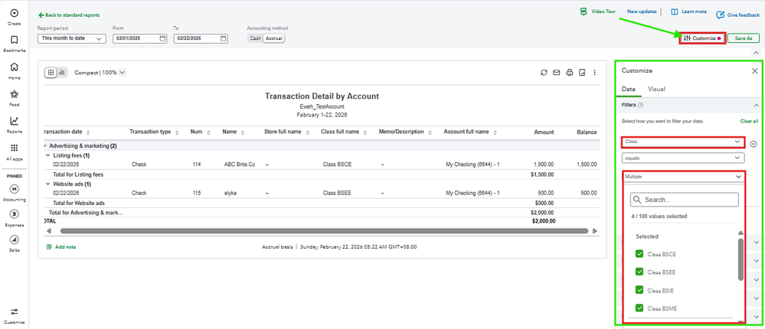Viewport: 765px width, 329px height.
Task: Click the Search field in class list
Action: pyautogui.click(x=684, y=200)
